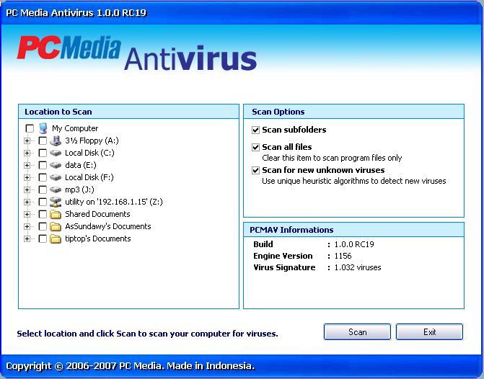This screenshot has width=484, height=379.
Task: Expand the utility (Z:) network drive node
Action: coord(27,202)
